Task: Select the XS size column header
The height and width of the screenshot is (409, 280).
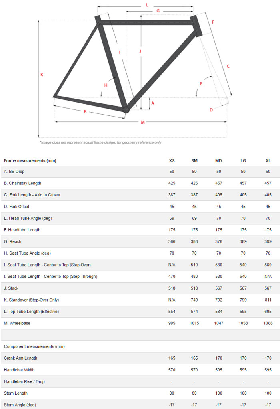Action: point(172,161)
